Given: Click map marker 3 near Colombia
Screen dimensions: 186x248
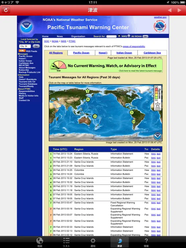Looking at the screenshot, I should tap(132, 113).
